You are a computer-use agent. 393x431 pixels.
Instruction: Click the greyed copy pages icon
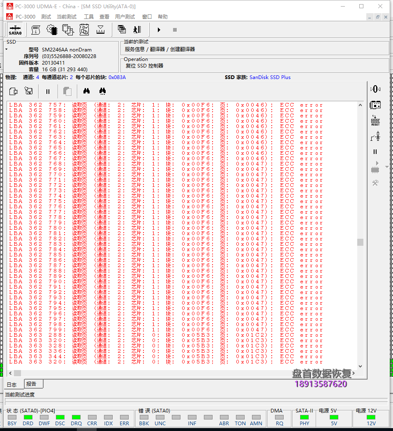[x=67, y=91]
